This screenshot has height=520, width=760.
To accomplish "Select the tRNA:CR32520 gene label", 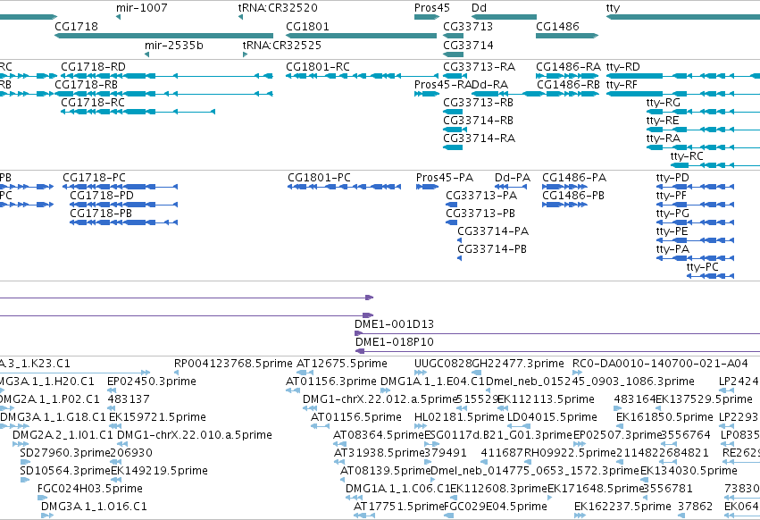I will click(x=278, y=8).
